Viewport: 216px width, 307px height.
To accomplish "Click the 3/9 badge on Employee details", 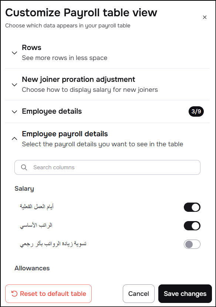I will coord(196,111).
